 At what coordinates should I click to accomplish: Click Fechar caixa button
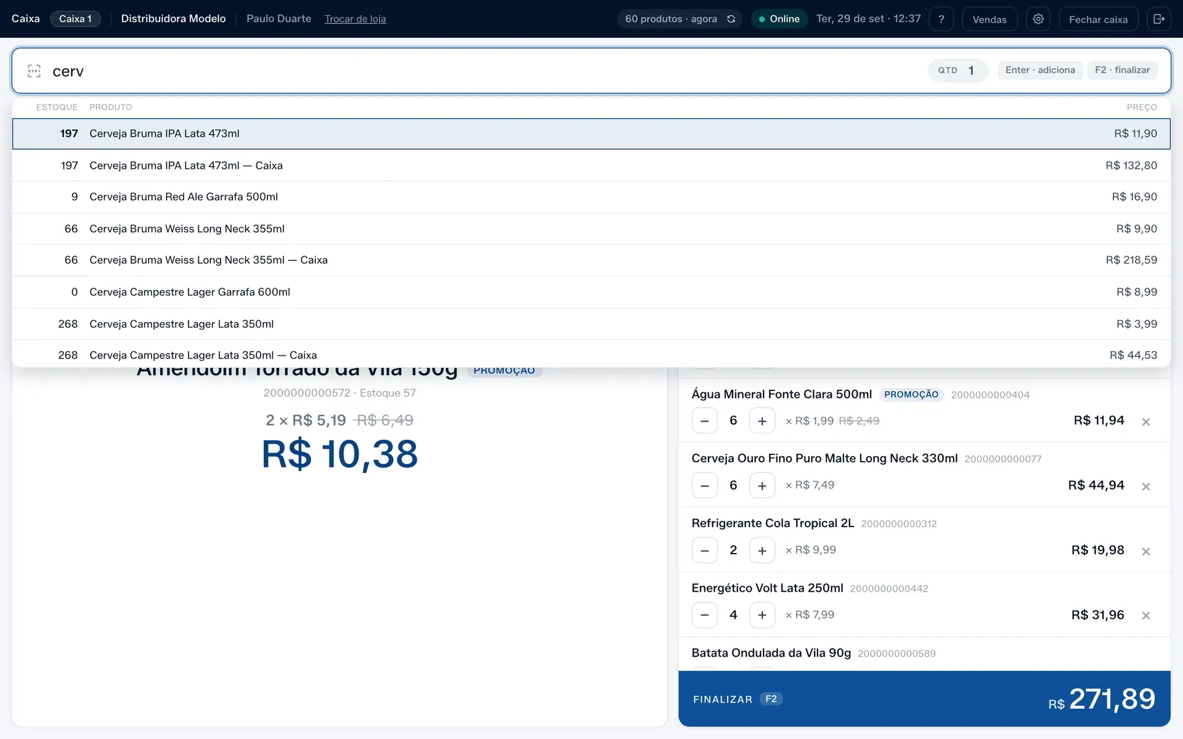[x=1098, y=19]
